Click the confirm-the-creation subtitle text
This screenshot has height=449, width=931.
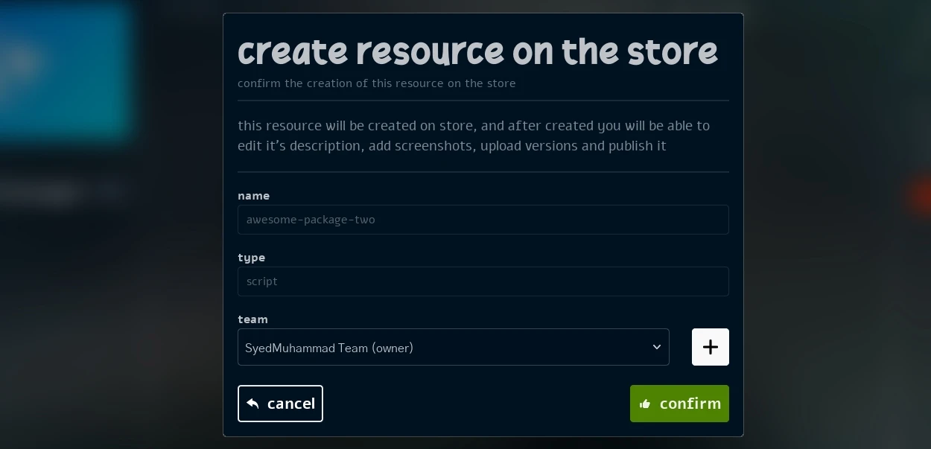pos(376,83)
